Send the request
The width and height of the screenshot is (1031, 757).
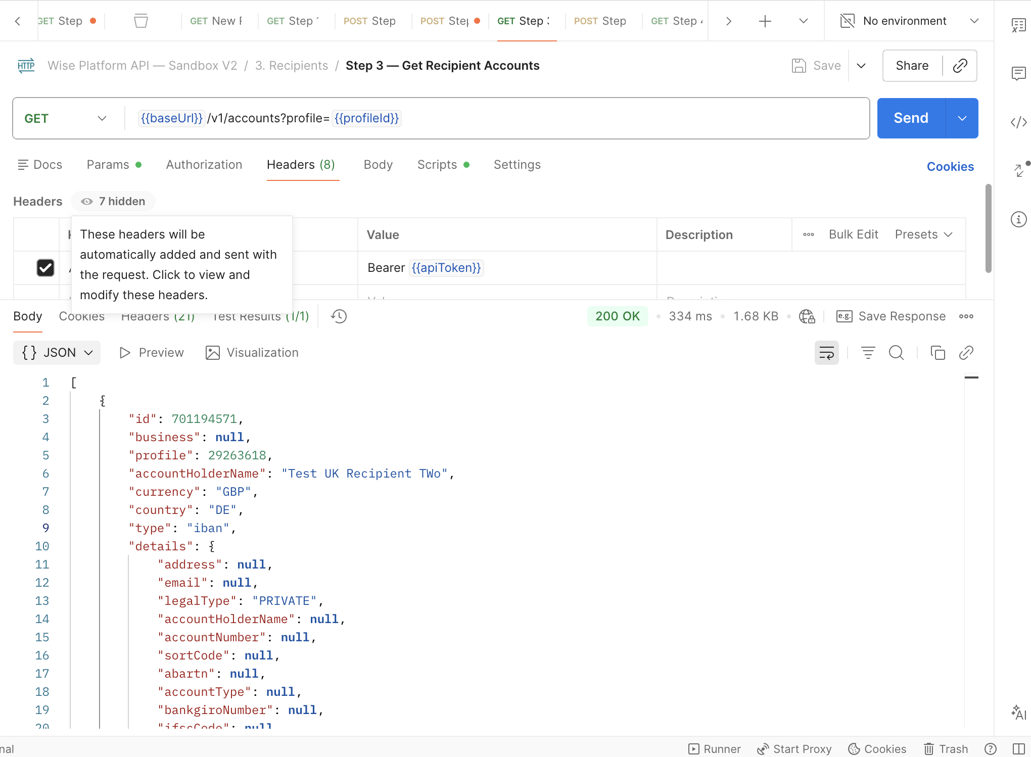[x=911, y=118]
